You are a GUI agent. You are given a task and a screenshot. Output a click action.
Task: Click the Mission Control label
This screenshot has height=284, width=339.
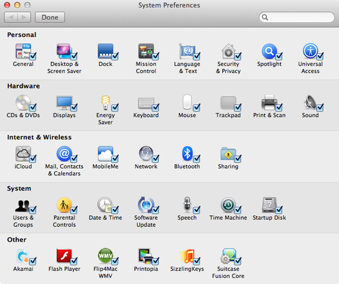[x=146, y=68]
